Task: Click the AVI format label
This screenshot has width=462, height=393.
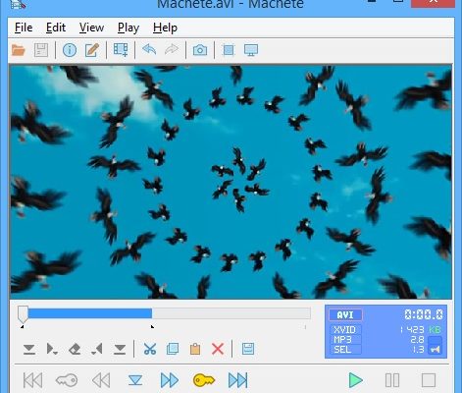Action: [345, 315]
